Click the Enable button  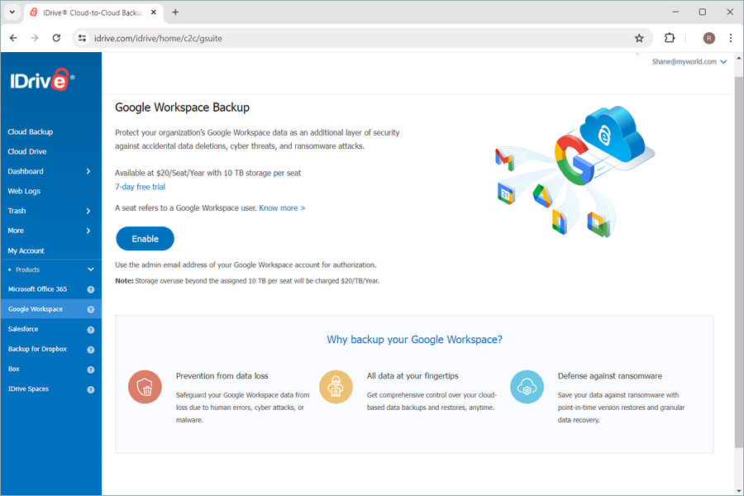tap(145, 238)
